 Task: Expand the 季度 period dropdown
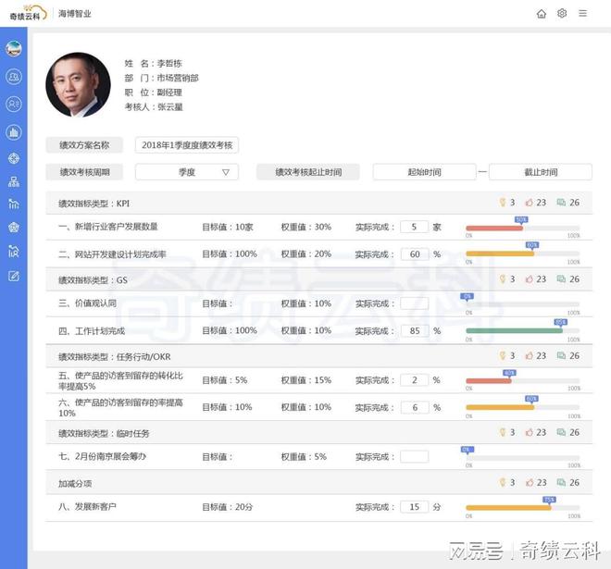pos(187,172)
